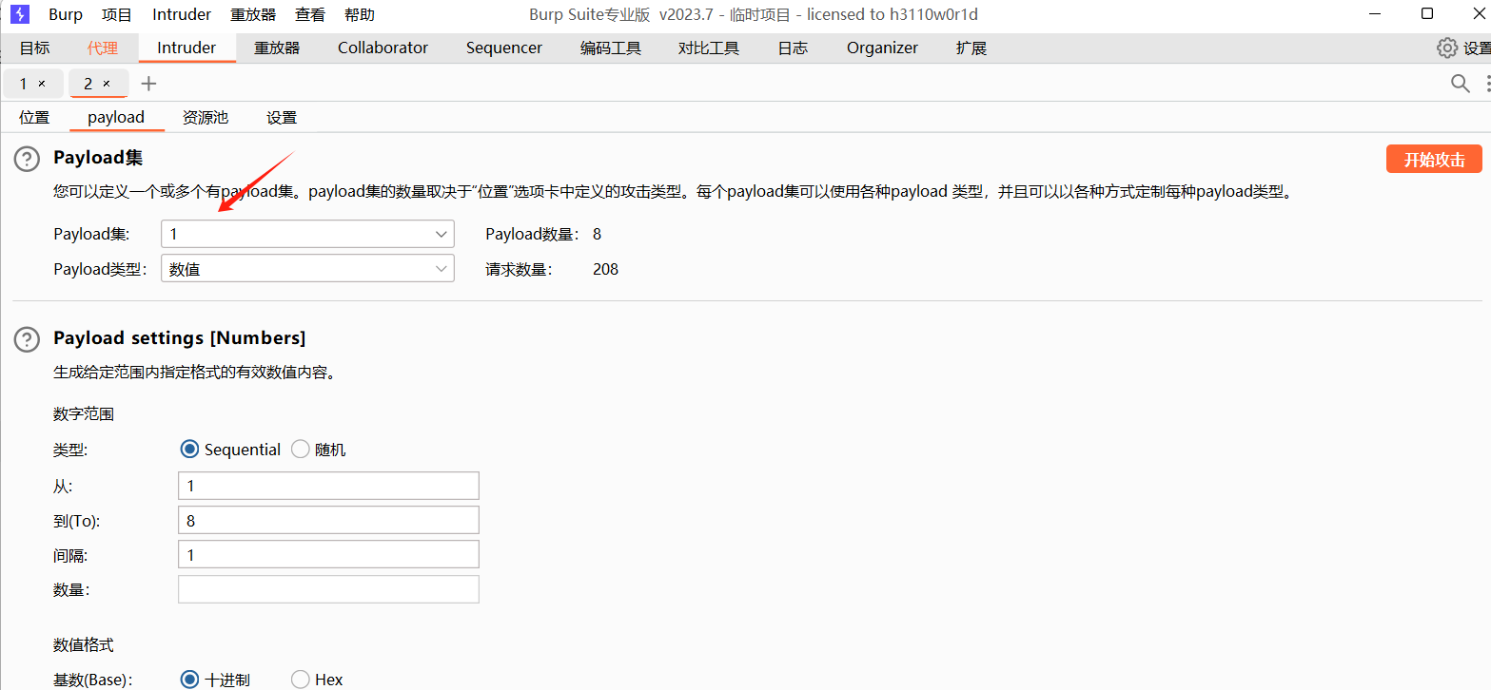This screenshot has height=690, width=1491.
Task: Click the 数值格式 heading
Action: 84,645
